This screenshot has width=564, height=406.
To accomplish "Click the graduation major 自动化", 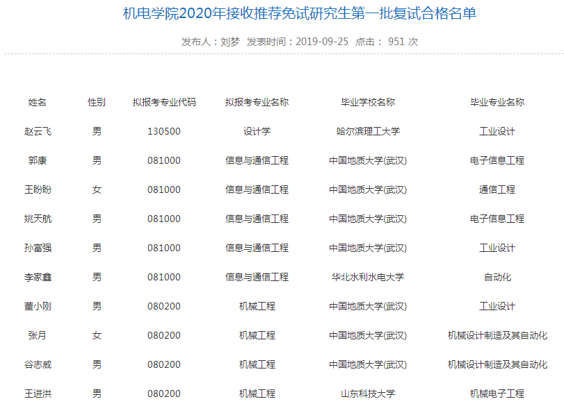I will pos(497,277).
